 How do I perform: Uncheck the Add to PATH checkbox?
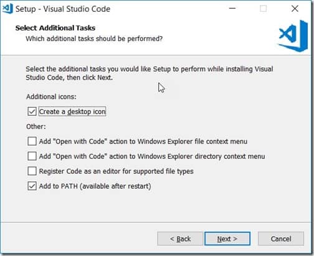[32, 186]
